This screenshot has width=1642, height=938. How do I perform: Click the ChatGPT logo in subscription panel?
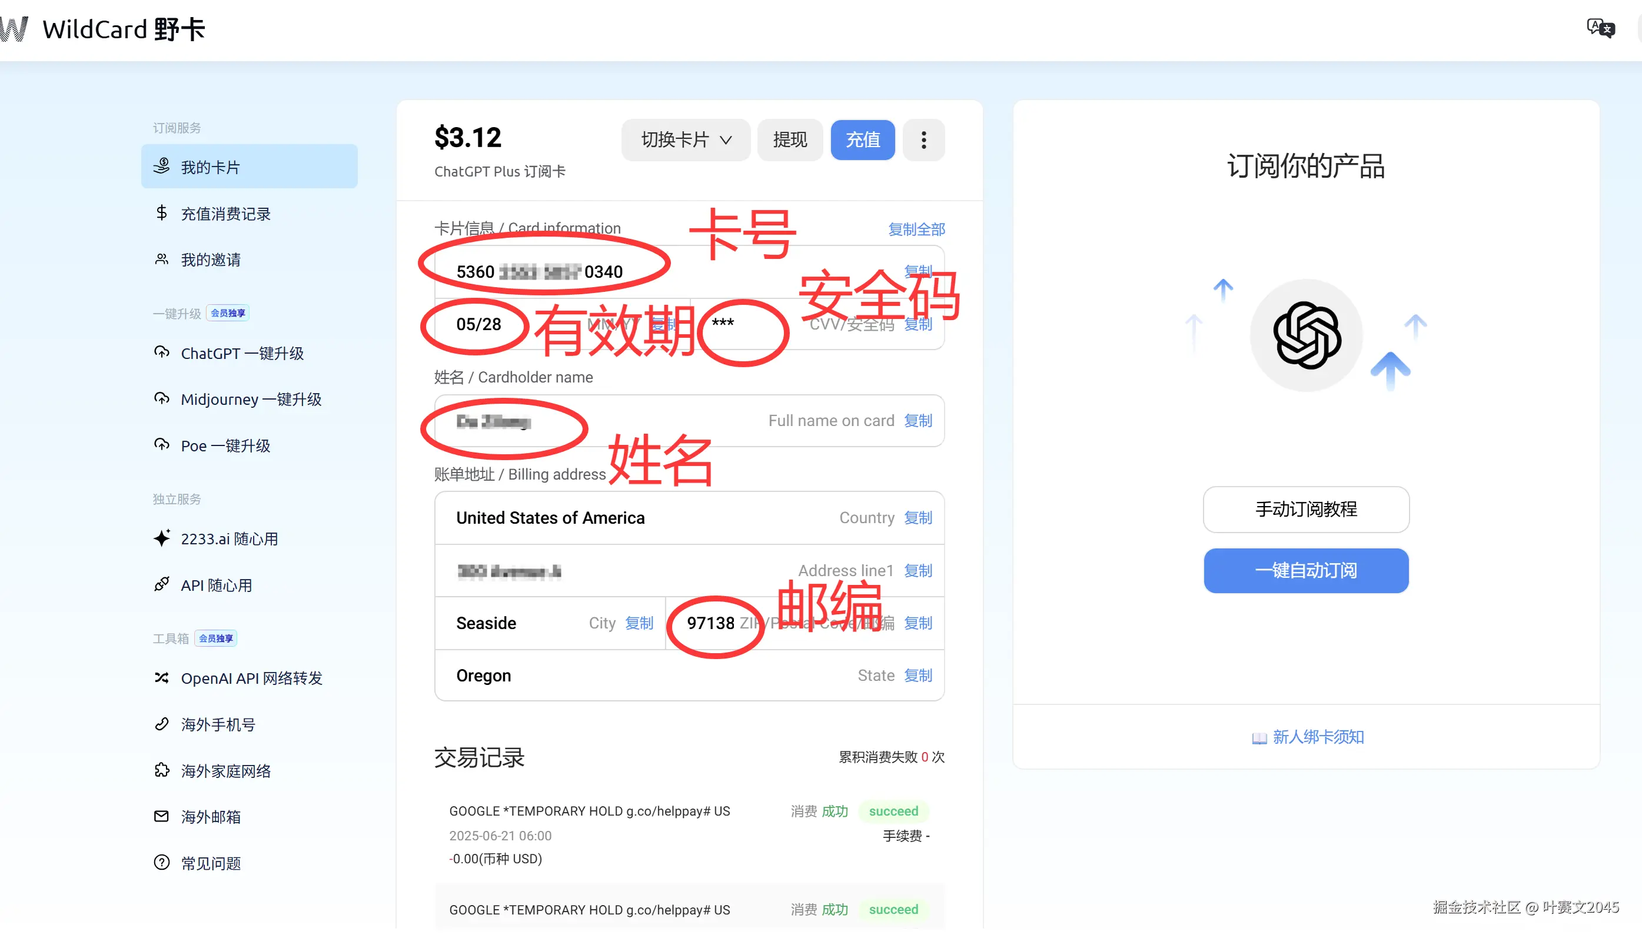(1307, 335)
